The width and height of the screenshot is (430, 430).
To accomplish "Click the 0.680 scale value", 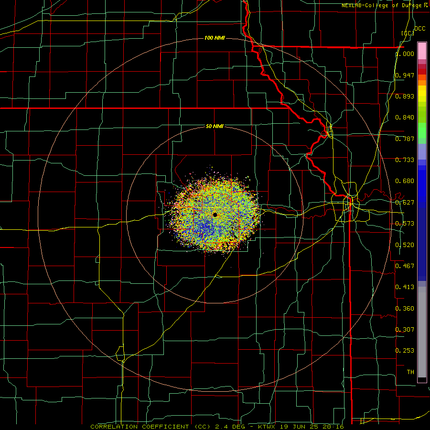I will [405, 181].
